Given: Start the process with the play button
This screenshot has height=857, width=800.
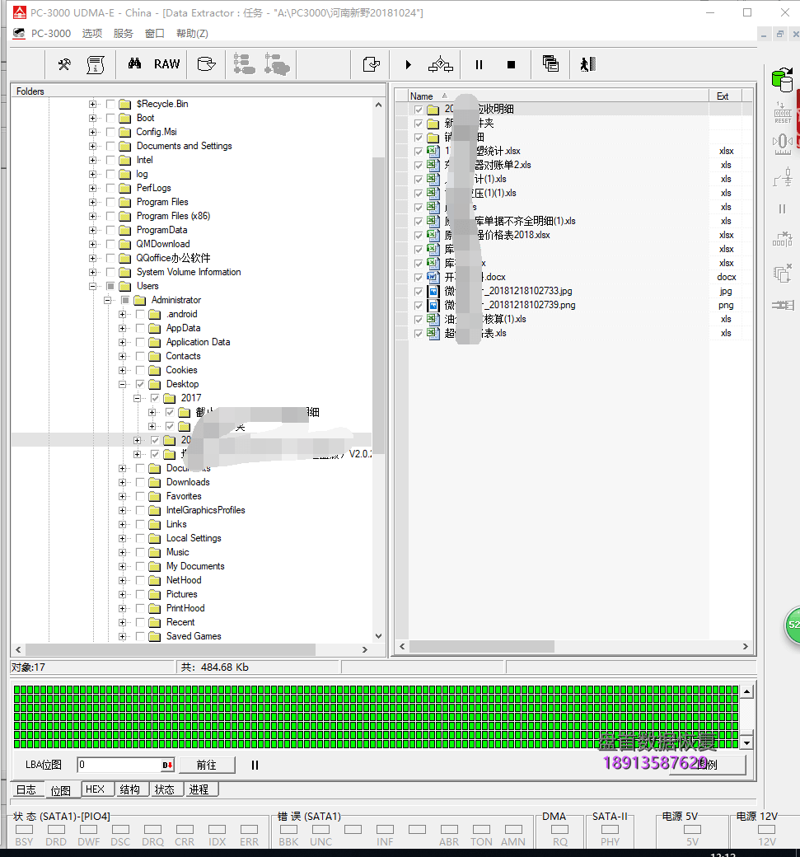Looking at the screenshot, I should [408, 64].
